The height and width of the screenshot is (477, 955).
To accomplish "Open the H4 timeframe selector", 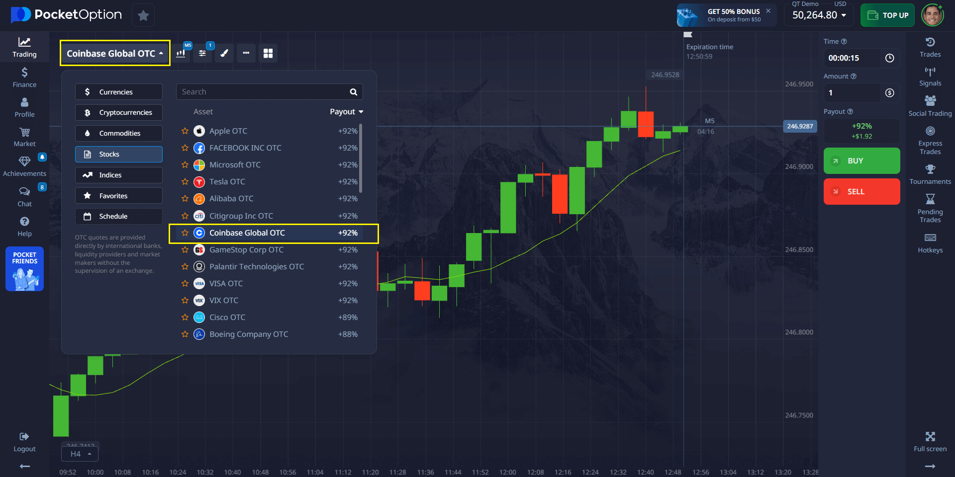I will point(80,454).
